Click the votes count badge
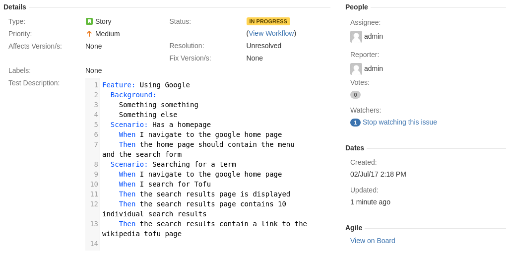Viewport: 510px width, 256px height. (355, 95)
